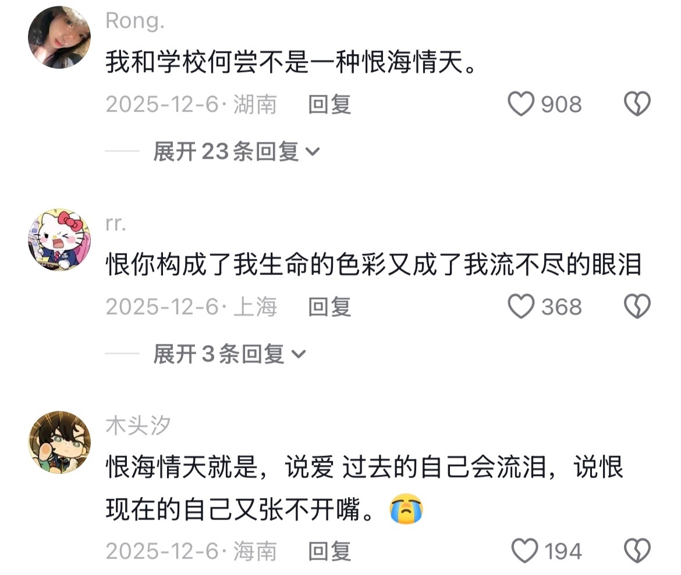Tap broken heart on rr.'s comment
681x575 pixels.
click(x=637, y=306)
